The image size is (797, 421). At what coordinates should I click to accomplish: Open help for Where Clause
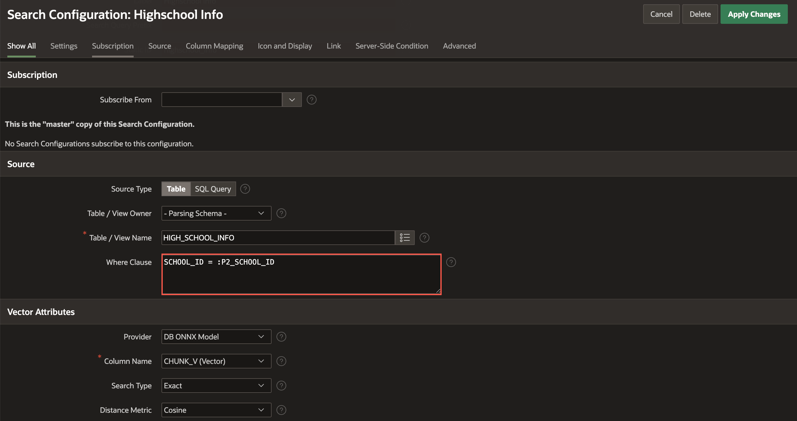[x=451, y=262]
